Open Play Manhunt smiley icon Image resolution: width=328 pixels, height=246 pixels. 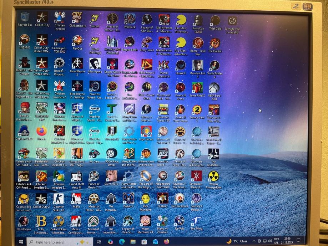coord(145,202)
